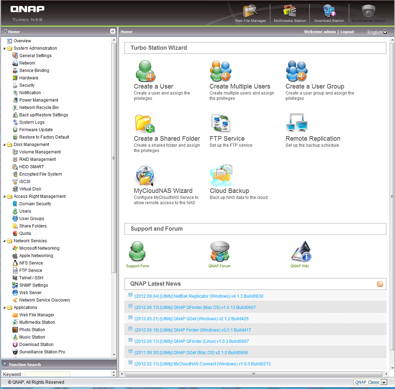Open the MyCloudNAS Wizard icon
Viewport: 395px width, 389px height.
click(145, 176)
